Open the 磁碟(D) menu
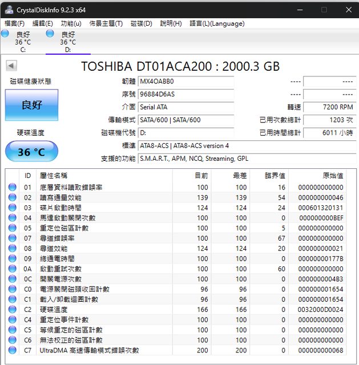This screenshot has height=365, width=359. 142,23
